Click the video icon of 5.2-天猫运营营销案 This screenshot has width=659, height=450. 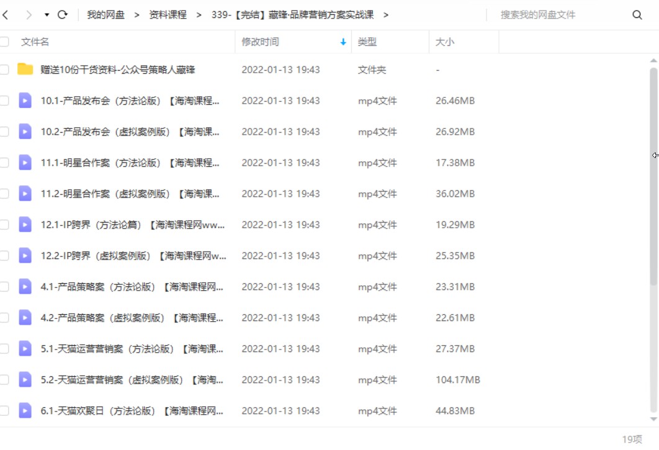[25, 380]
